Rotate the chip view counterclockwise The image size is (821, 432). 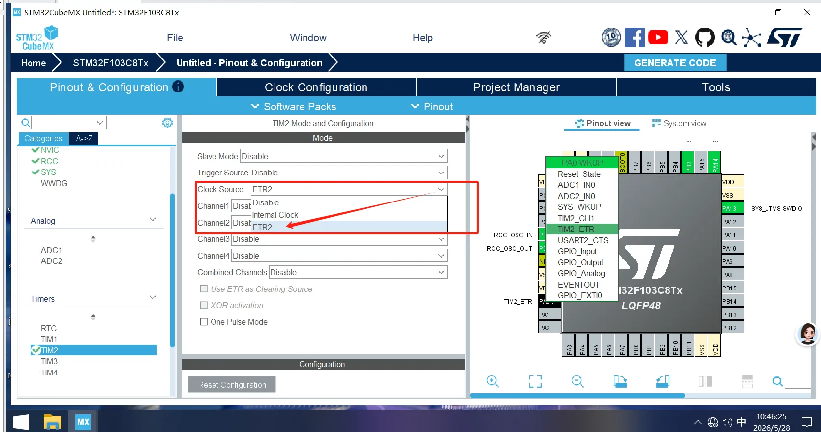point(663,381)
